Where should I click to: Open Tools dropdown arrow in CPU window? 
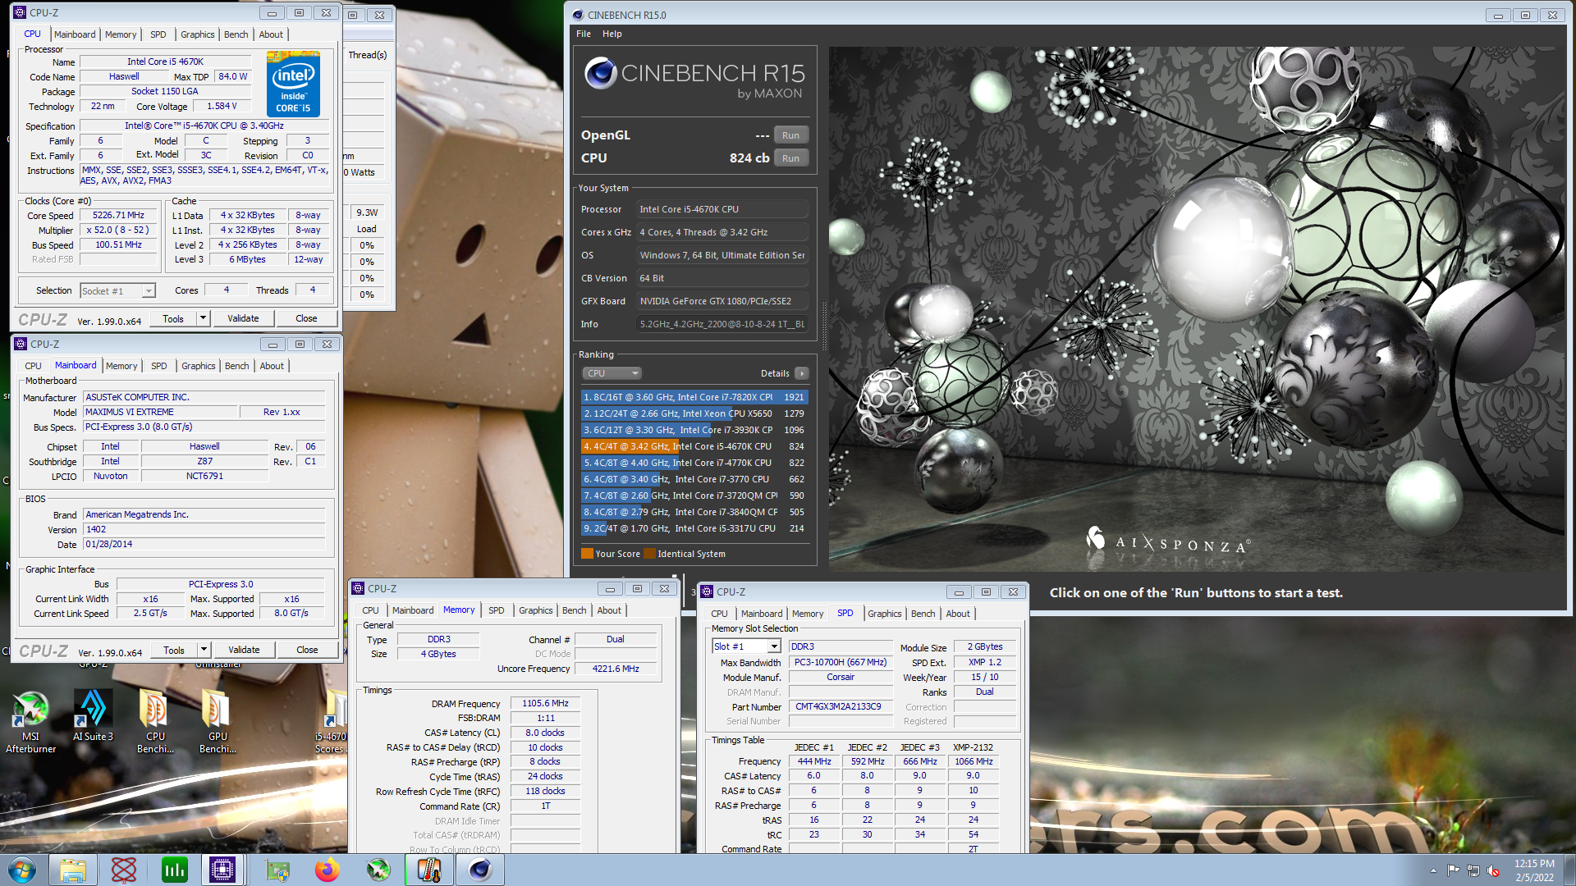point(203,318)
